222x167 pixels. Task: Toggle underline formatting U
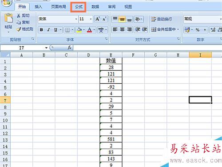click(55, 30)
